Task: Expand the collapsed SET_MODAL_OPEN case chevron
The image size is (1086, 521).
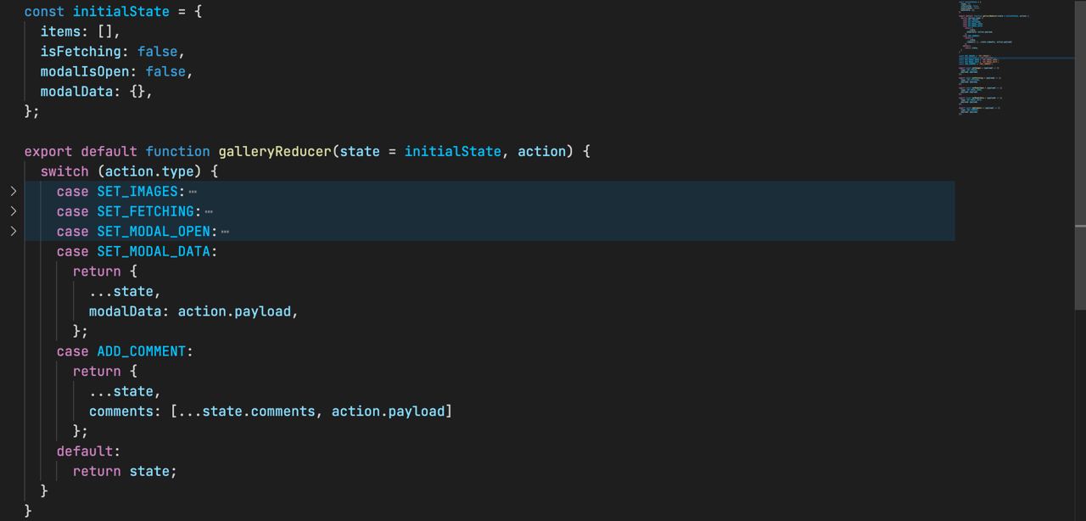Action: tap(13, 232)
